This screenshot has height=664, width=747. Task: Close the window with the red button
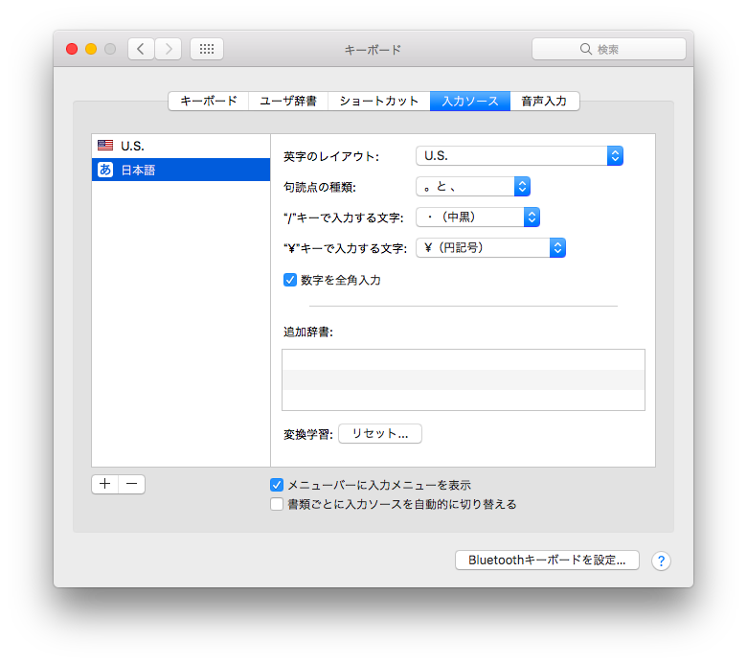(x=72, y=49)
